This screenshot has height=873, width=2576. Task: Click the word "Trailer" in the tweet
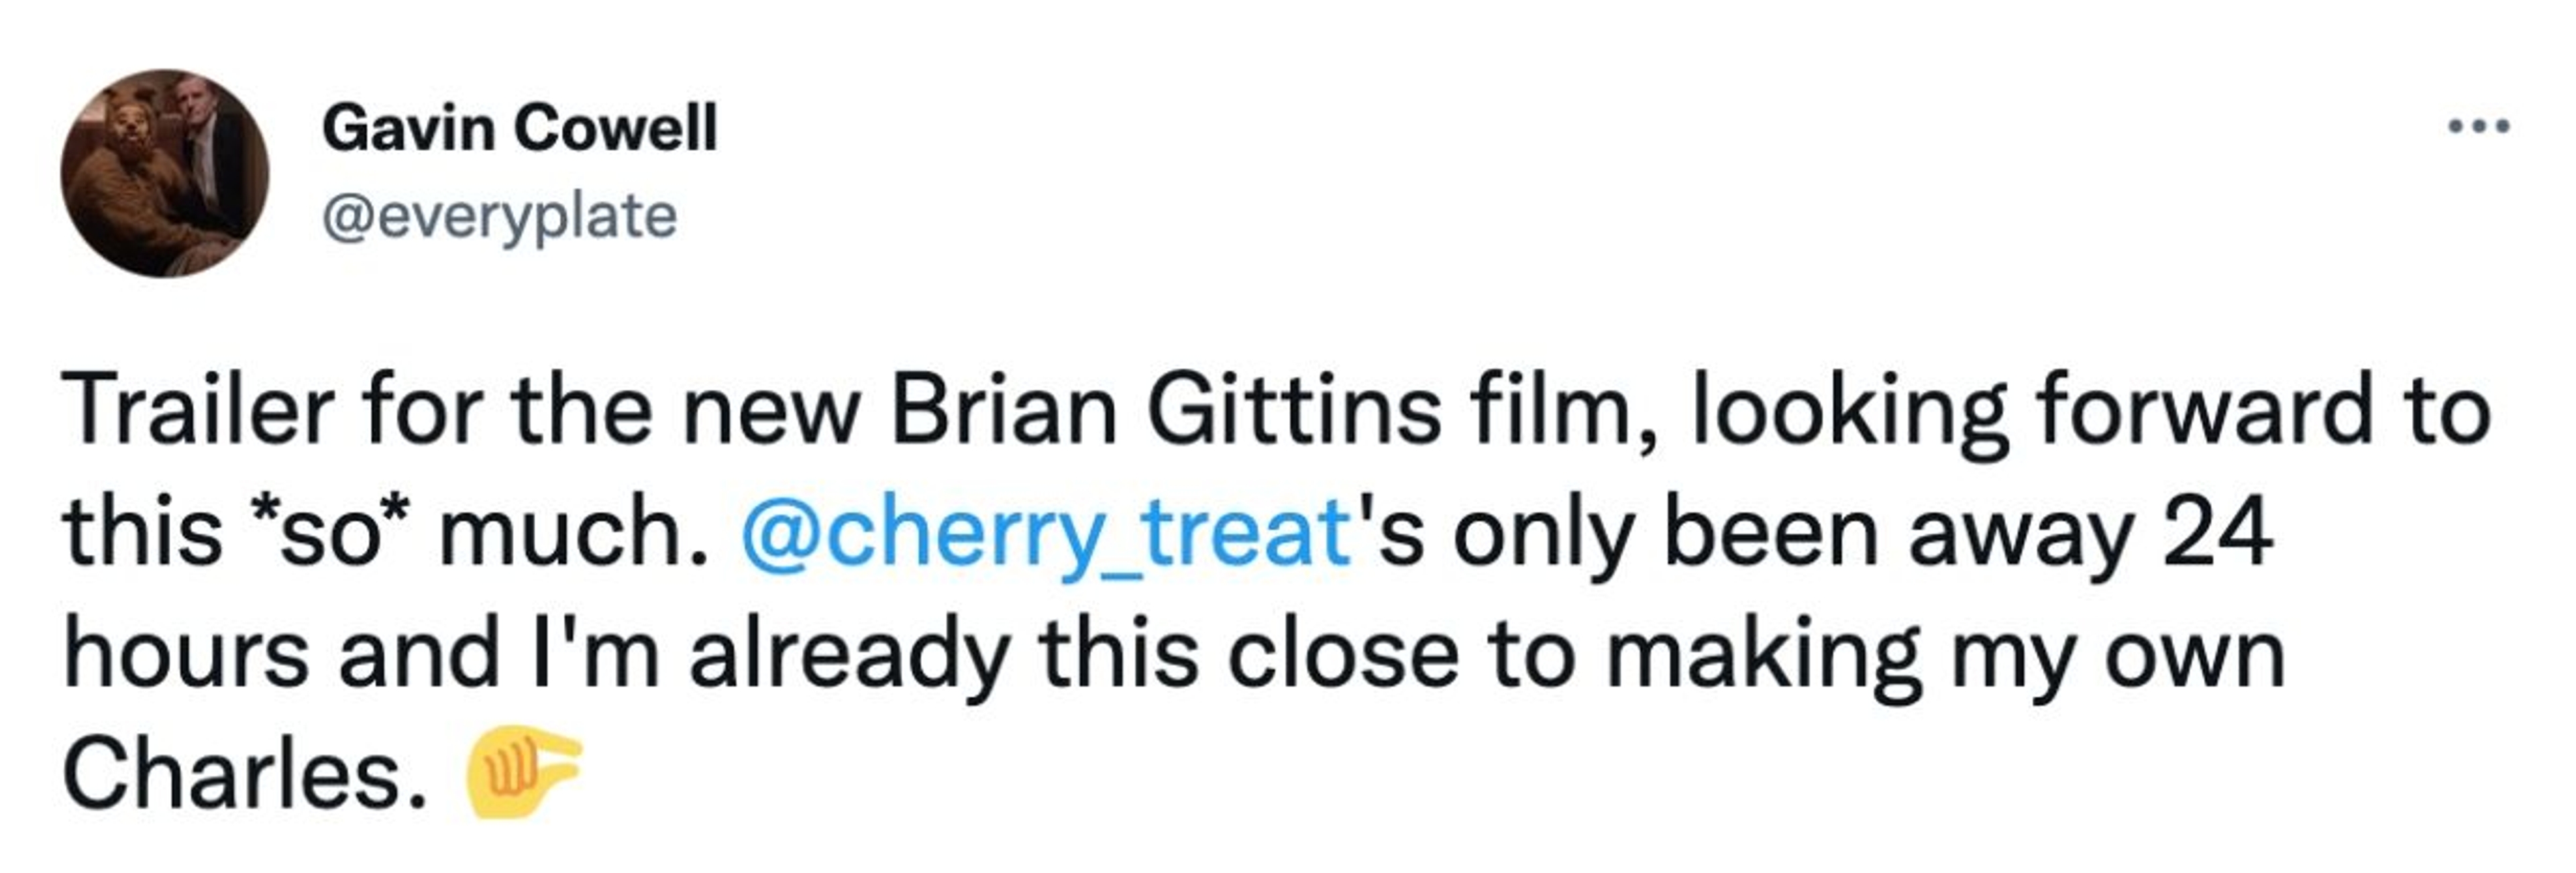tap(198, 411)
